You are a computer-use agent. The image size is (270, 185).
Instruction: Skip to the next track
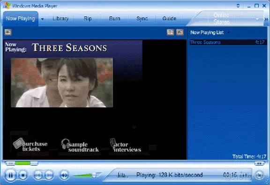tap(49, 175)
